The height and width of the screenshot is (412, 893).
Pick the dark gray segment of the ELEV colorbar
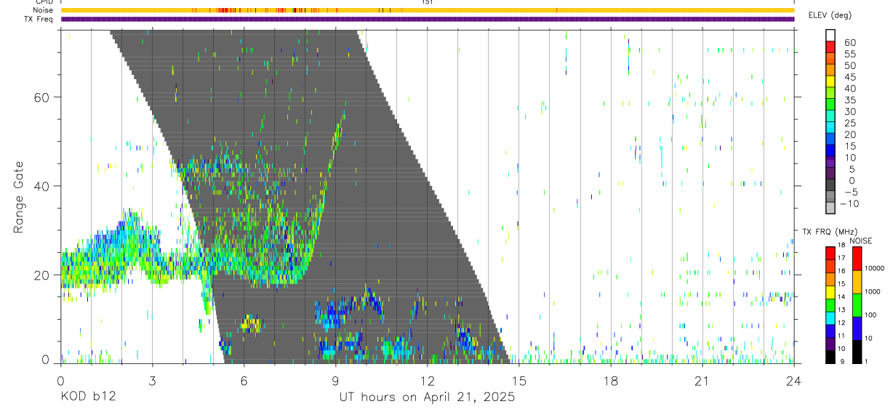click(830, 185)
